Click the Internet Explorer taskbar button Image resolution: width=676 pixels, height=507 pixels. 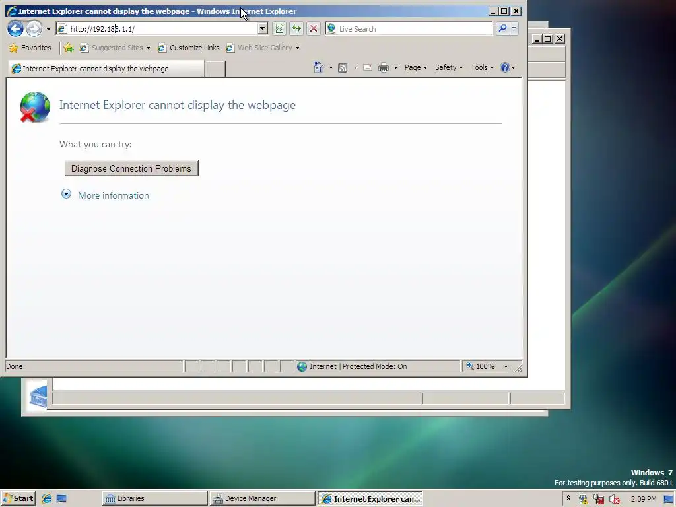coord(370,498)
